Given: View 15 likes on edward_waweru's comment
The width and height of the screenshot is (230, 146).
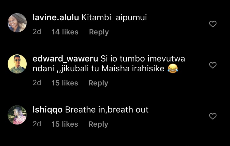Looking at the screenshot, I should [x=65, y=83].
